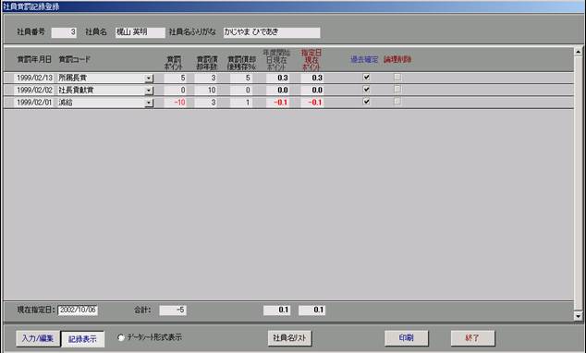Open dropdown arrow for 社長貢献賞 code
Image resolution: width=586 pixels, height=353 pixels.
tap(149, 91)
